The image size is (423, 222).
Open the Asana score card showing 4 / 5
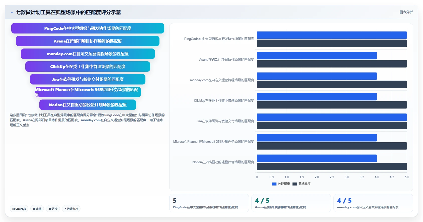click(x=291, y=203)
